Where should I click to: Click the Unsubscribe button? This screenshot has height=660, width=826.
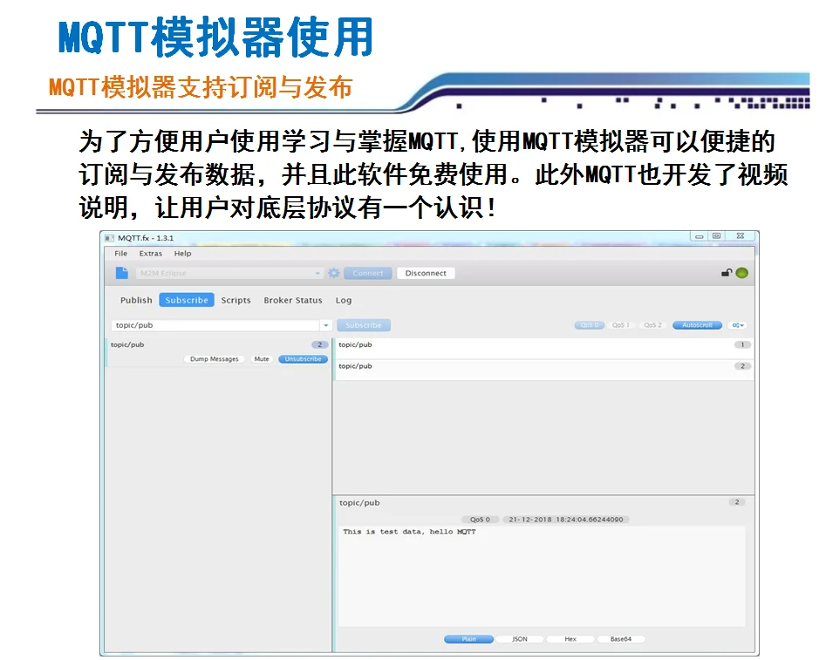tap(303, 358)
